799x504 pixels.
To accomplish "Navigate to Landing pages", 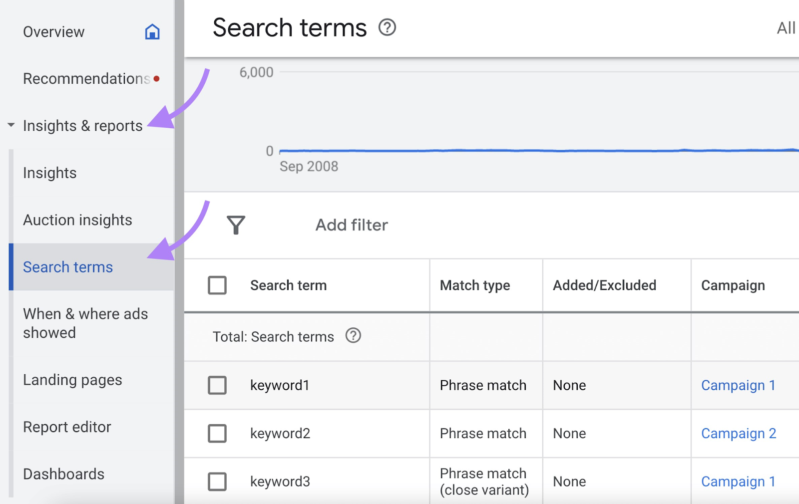I will point(72,380).
